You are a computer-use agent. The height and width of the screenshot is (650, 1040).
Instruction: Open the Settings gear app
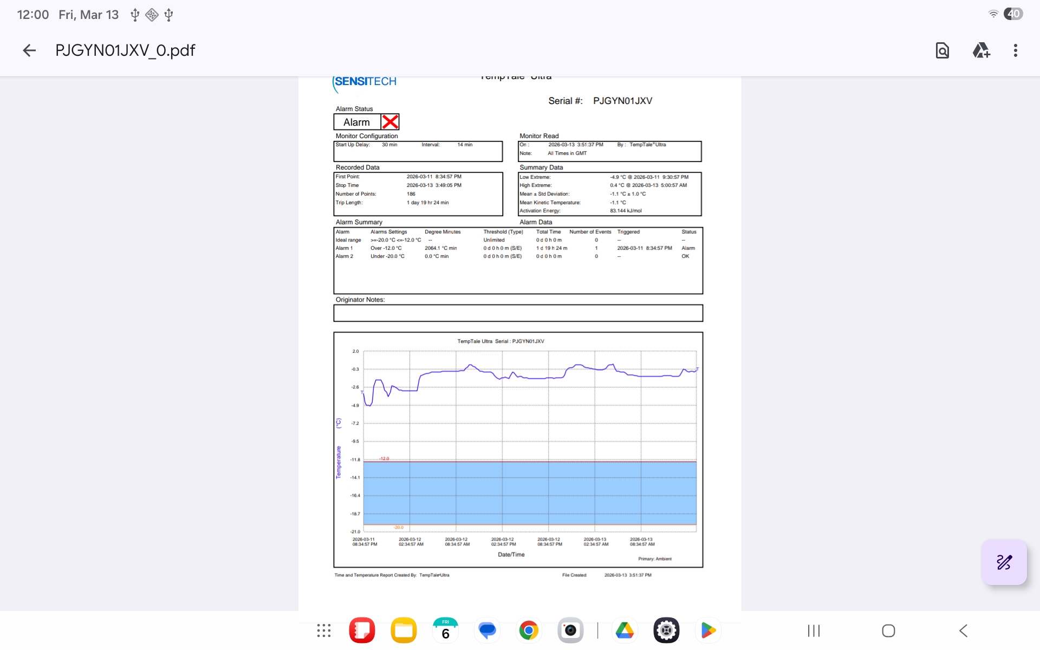coord(666,630)
